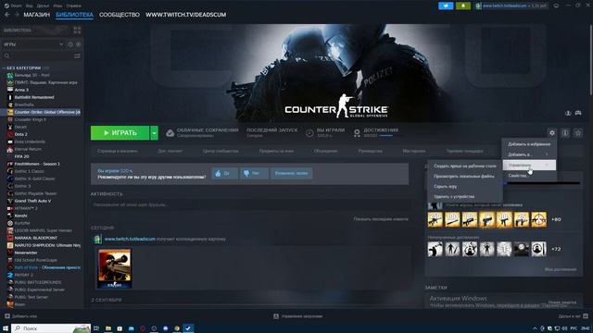Click the library grid view icon
The image size is (593, 333).
coord(77,31)
